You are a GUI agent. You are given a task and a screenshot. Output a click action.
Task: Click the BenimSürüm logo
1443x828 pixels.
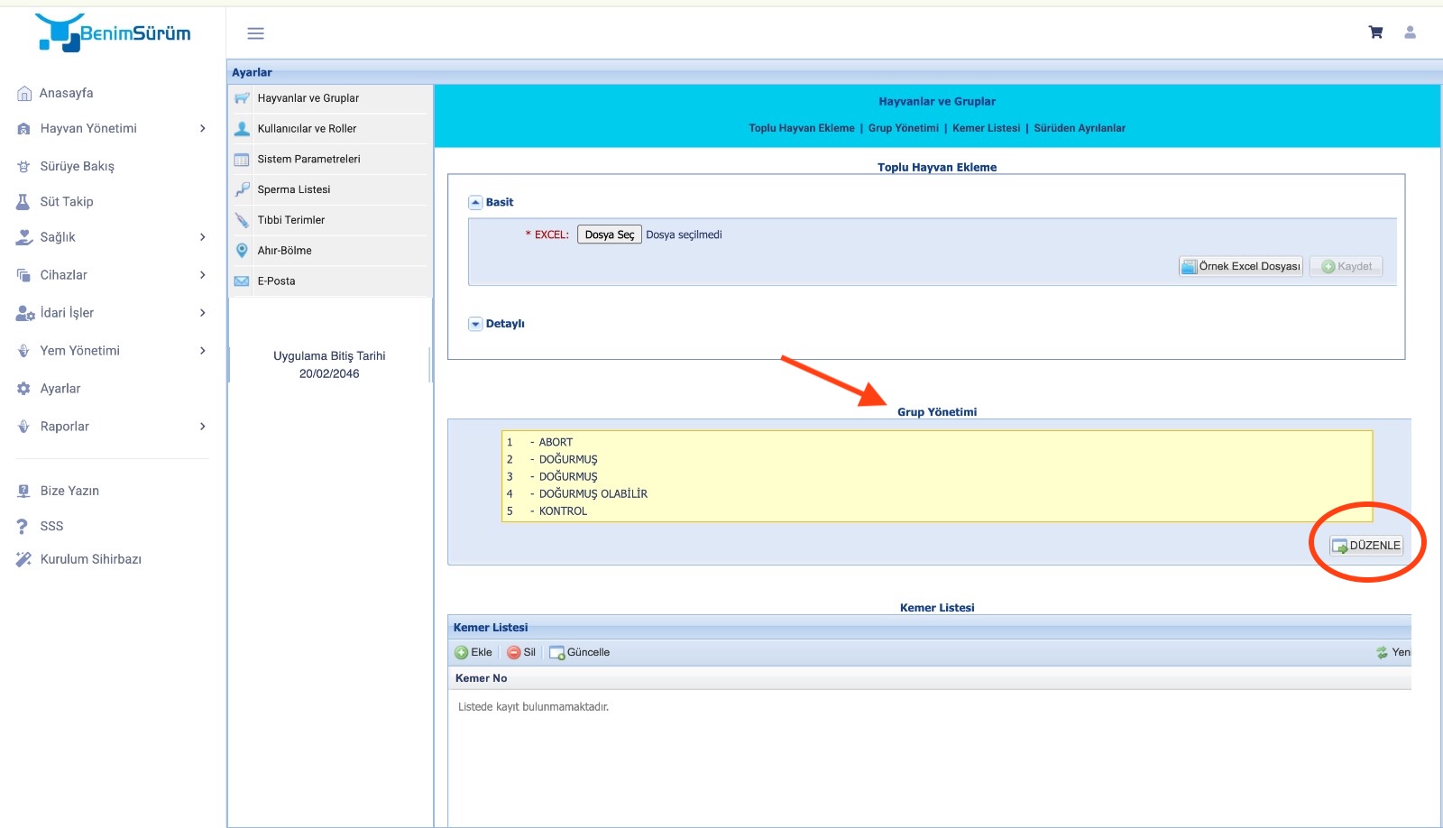click(114, 32)
